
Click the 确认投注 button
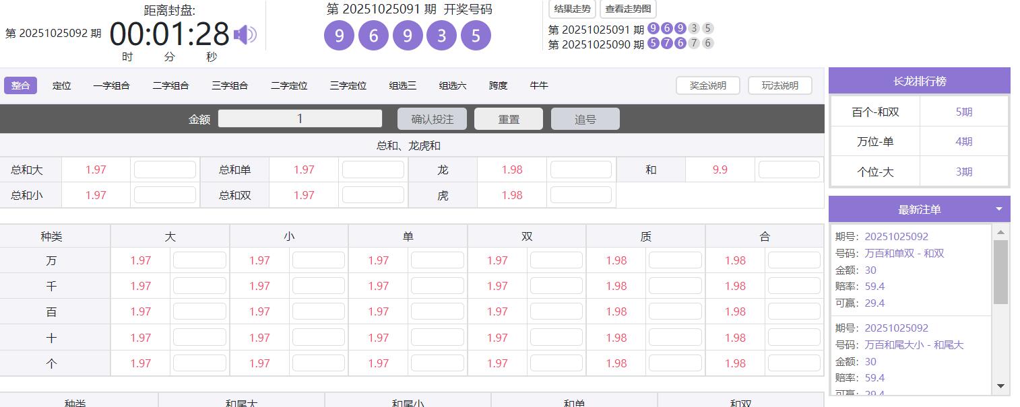click(x=432, y=118)
